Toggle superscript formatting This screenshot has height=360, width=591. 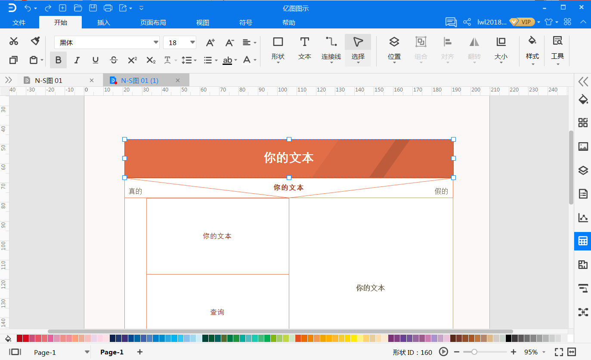133,60
